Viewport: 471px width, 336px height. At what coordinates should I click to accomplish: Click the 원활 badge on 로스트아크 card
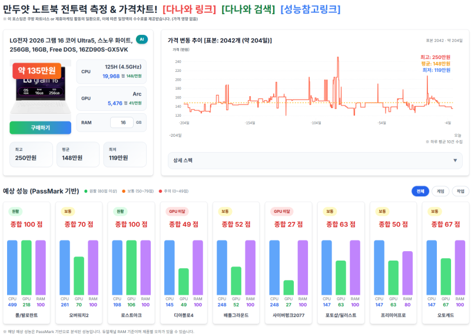click(120, 212)
